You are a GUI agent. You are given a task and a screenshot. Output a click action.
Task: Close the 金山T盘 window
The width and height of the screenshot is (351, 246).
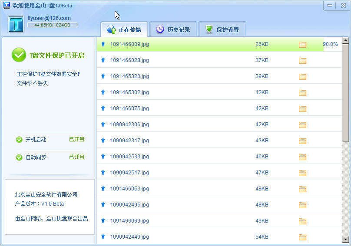[343, 5]
